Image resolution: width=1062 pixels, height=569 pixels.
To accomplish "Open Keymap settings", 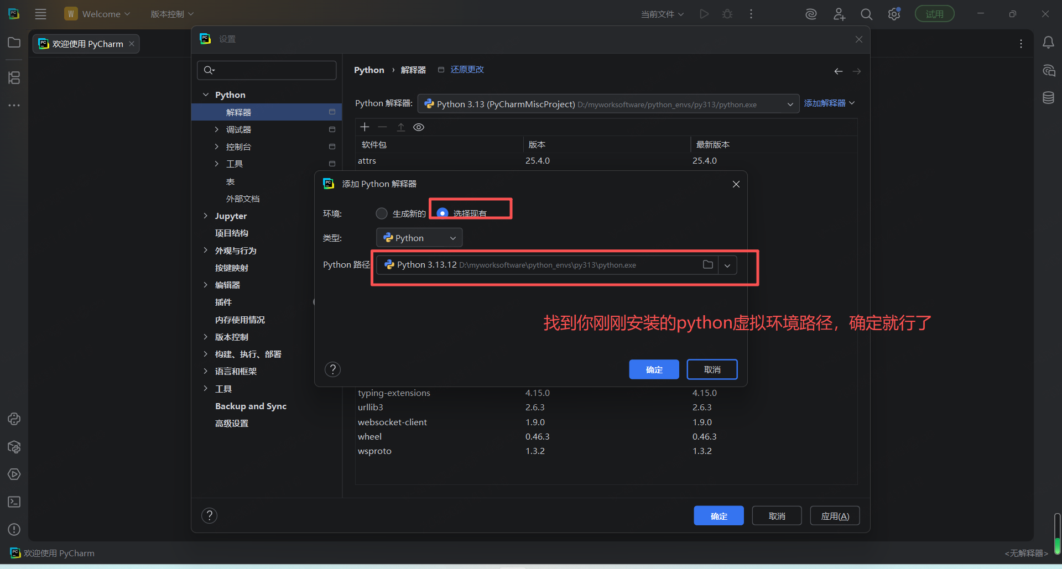I will [x=232, y=268].
